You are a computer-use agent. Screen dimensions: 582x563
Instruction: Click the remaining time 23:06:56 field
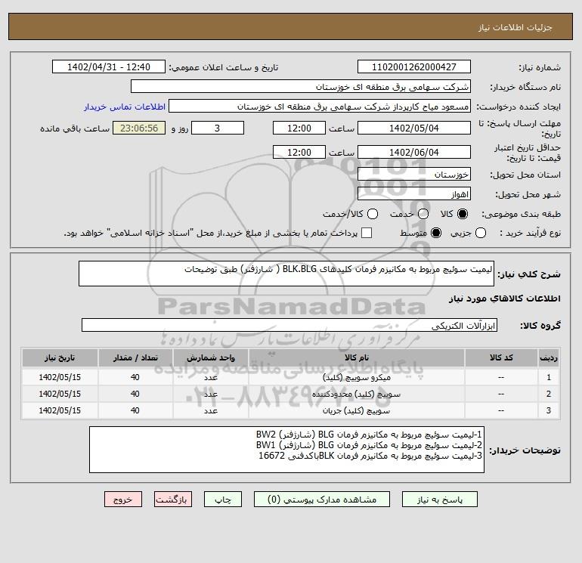139,128
